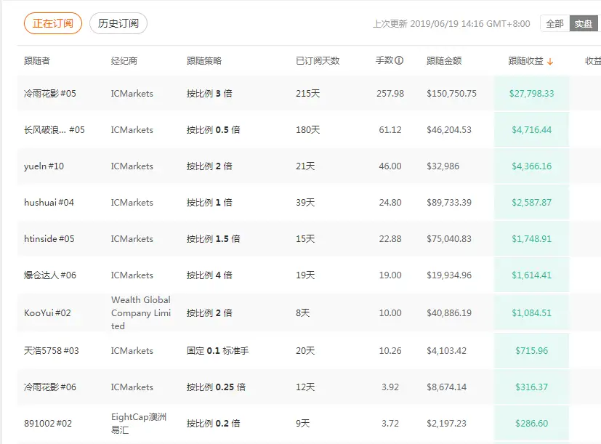Click the $89,733.39 follow amount

click(x=449, y=203)
